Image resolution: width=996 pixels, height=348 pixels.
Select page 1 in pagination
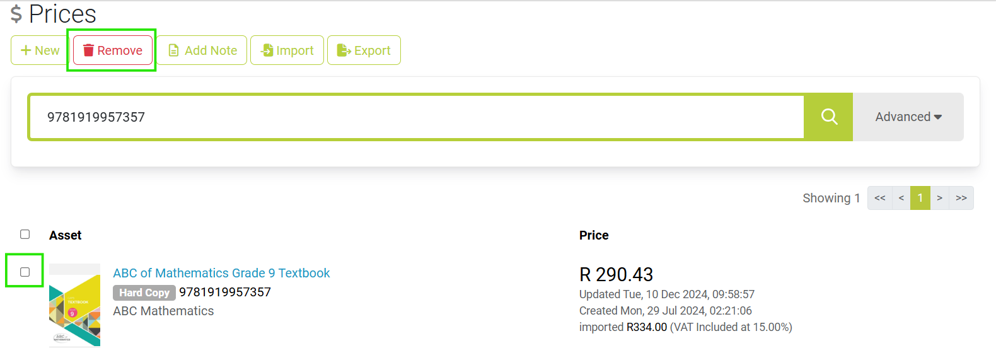pos(920,198)
